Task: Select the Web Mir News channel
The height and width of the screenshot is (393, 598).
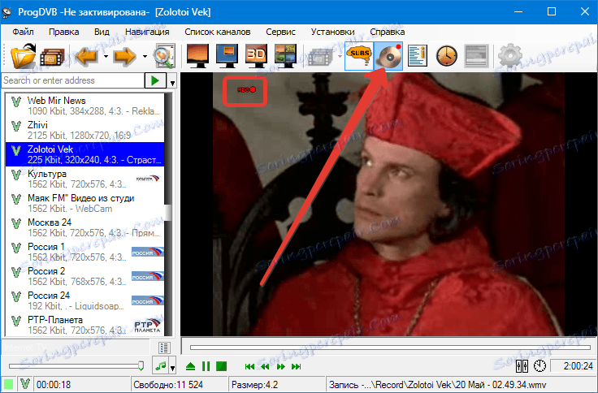Action: pyautogui.click(x=85, y=106)
